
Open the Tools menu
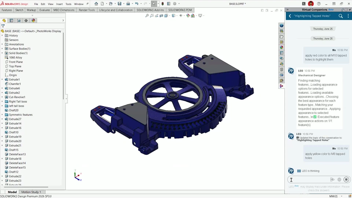68,4
